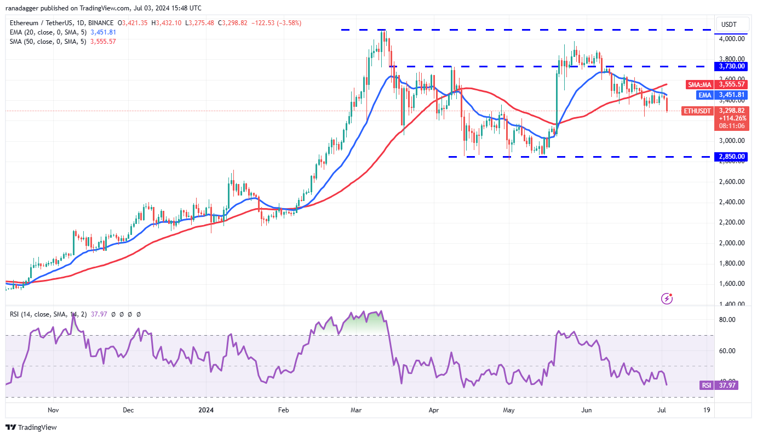
Task: Click the Mar label on the time axis
Action: 357,410
